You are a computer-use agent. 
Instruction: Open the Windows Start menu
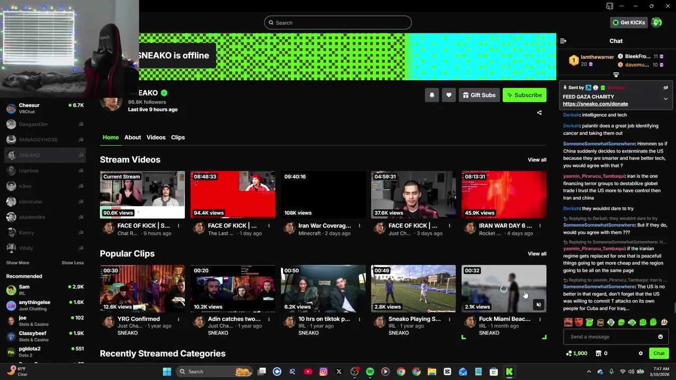point(167,372)
